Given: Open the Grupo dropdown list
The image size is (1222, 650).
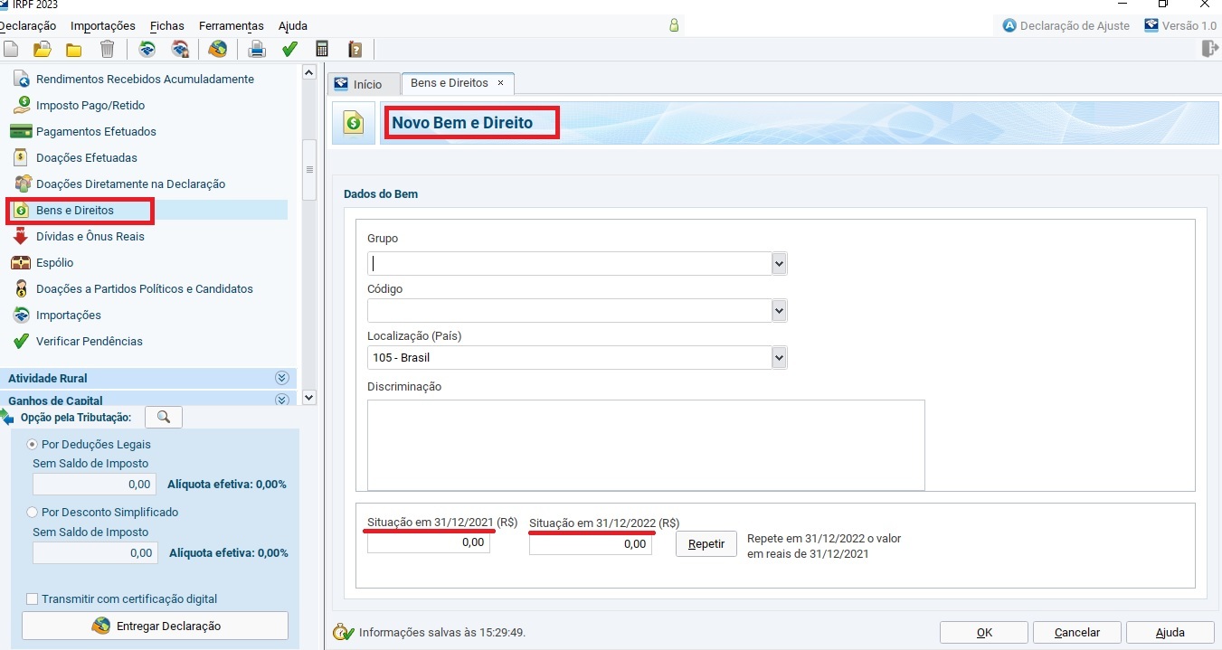Looking at the screenshot, I should [779, 263].
